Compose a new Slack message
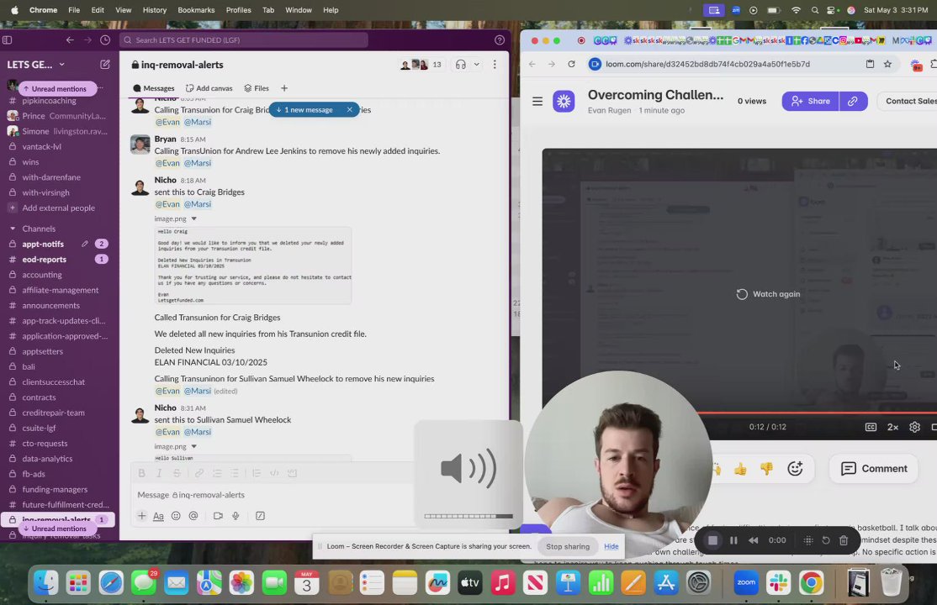Viewport: 937px width, 605px height. click(105, 65)
